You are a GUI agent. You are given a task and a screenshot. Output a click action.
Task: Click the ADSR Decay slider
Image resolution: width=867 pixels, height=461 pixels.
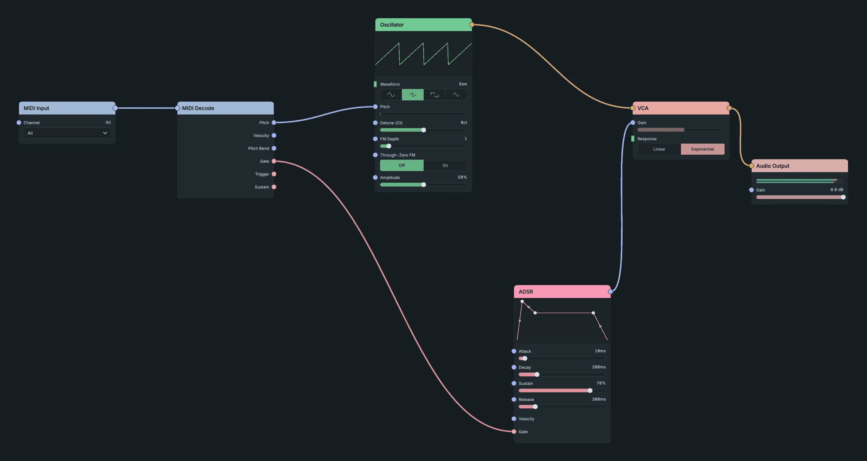562,375
